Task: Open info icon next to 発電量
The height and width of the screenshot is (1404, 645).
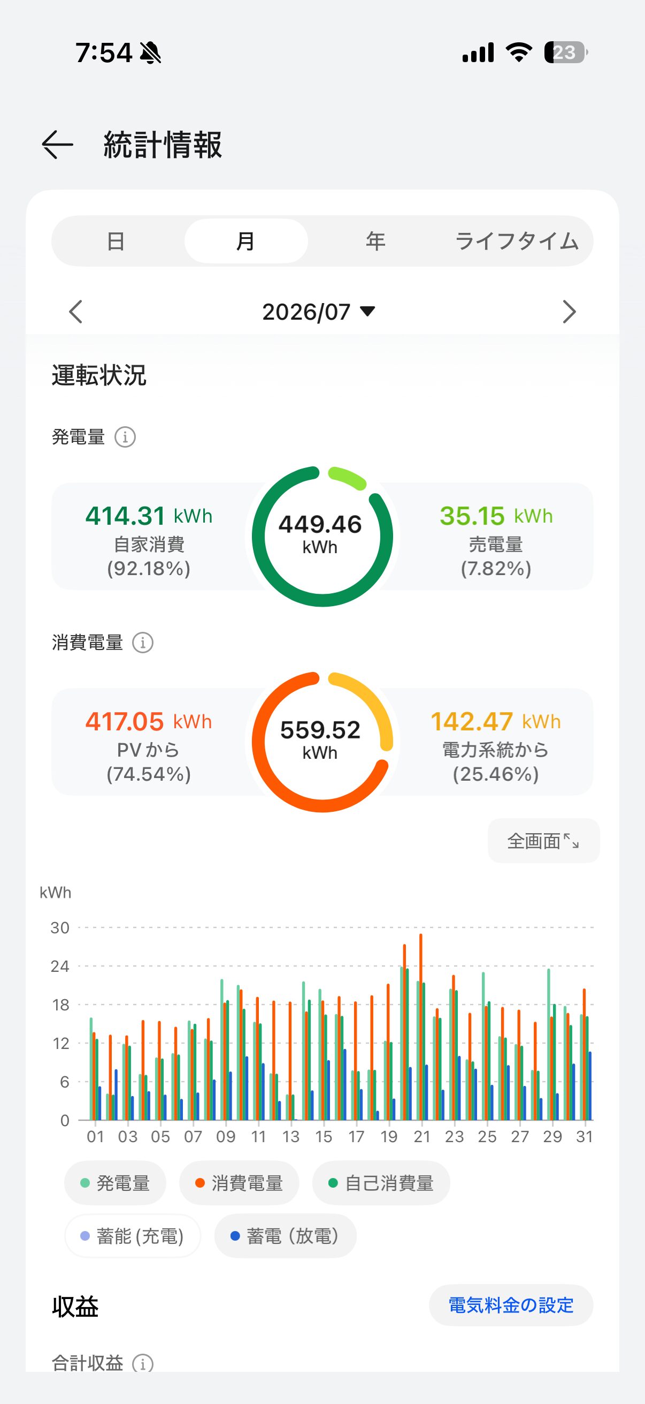Action: click(x=125, y=437)
